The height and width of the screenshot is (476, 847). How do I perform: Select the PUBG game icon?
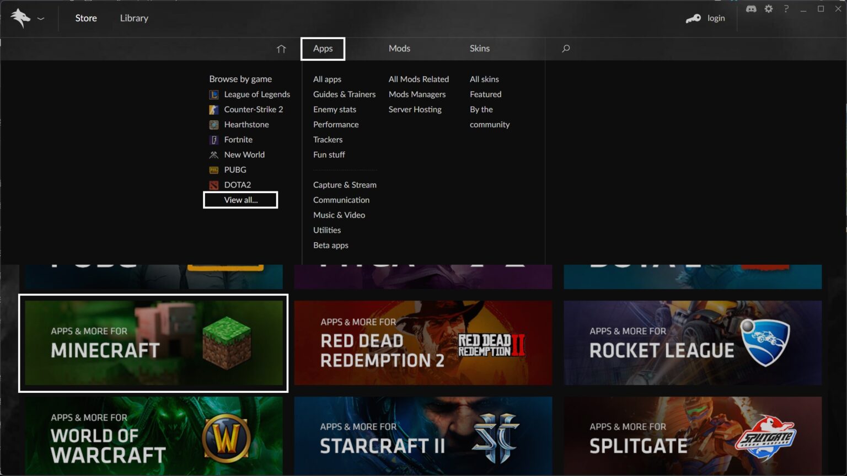[213, 170]
